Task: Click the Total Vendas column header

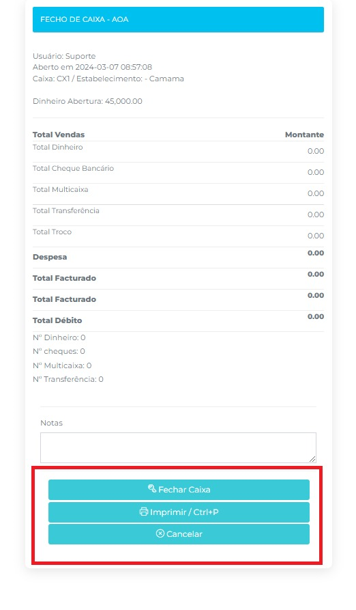Action: [59, 135]
